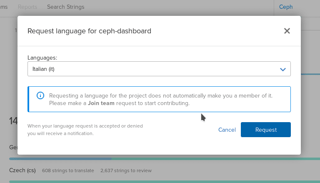Expand the Languages dropdown chevron

tap(283, 69)
